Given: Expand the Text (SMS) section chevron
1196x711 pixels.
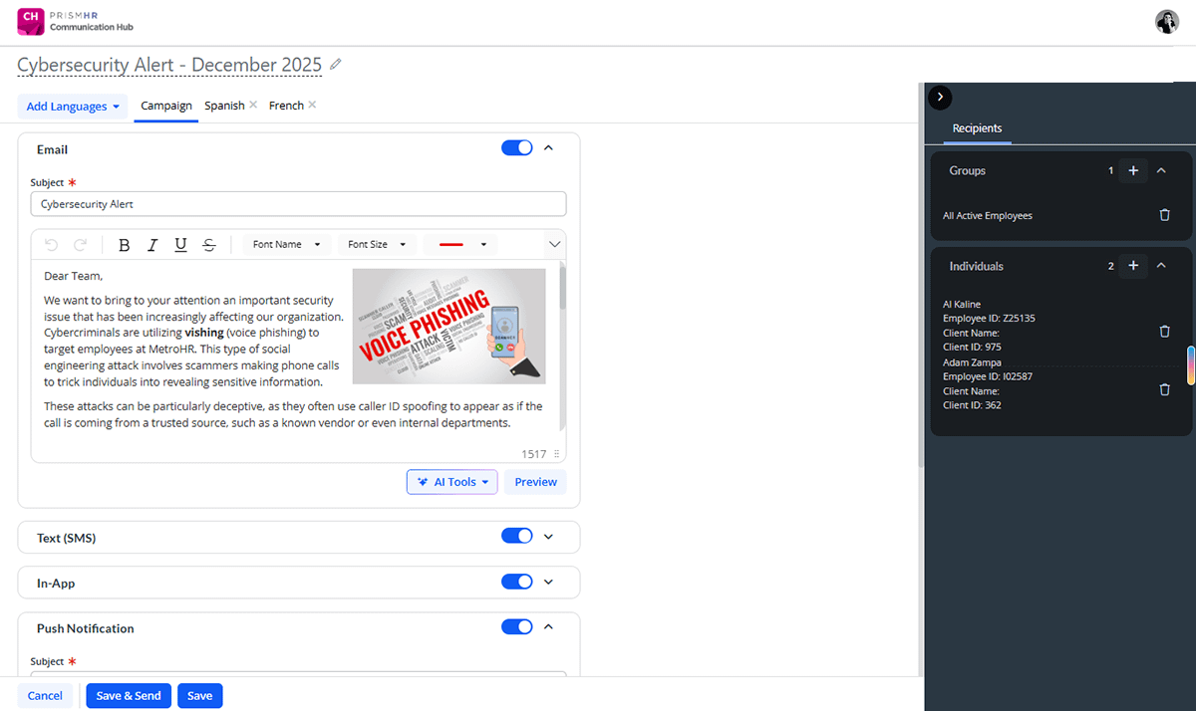Looking at the screenshot, I should (547, 537).
